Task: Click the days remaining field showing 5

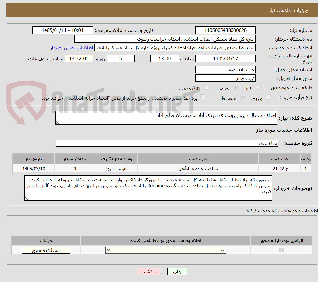Action: [x=120, y=59]
